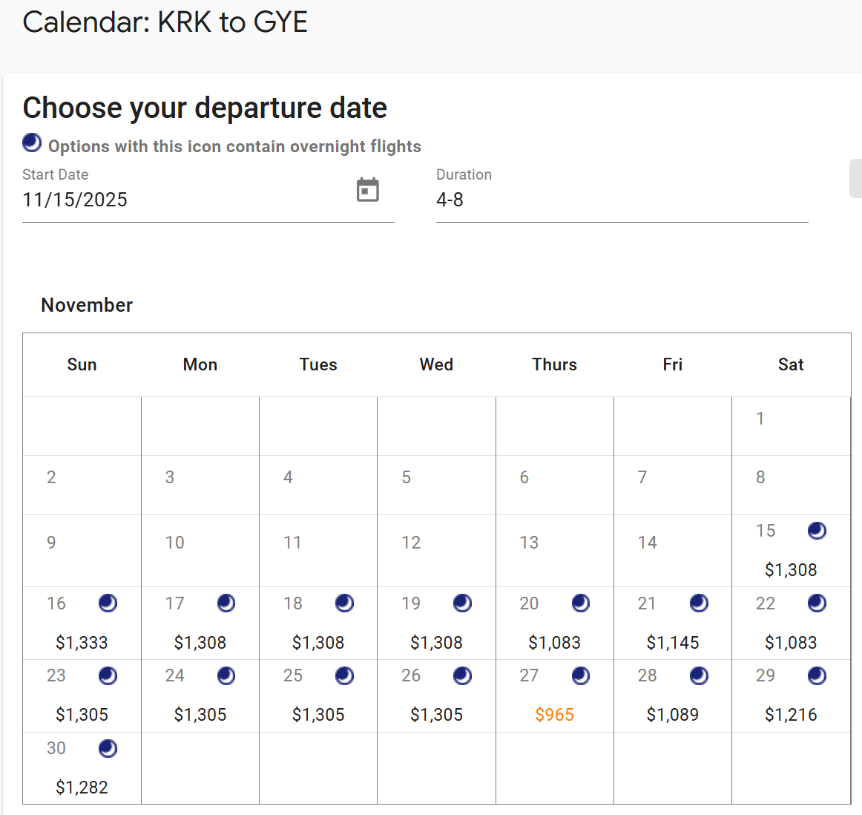Choose the $1,216 fare on November 29
Screen dimensions: 862x815
point(791,714)
